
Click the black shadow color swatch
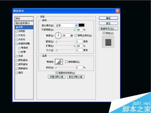tap(82, 25)
